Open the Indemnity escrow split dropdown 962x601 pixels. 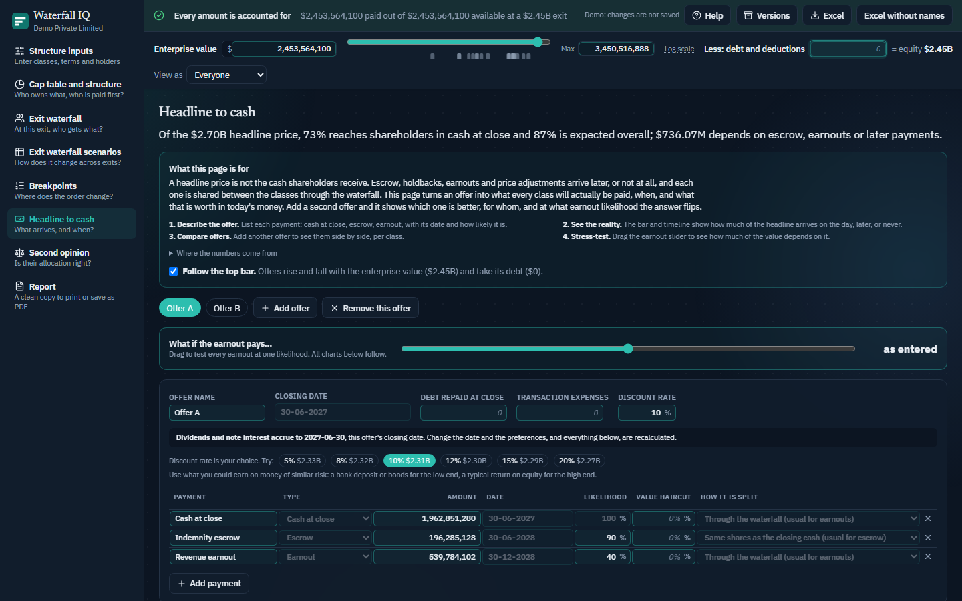pos(808,538)
